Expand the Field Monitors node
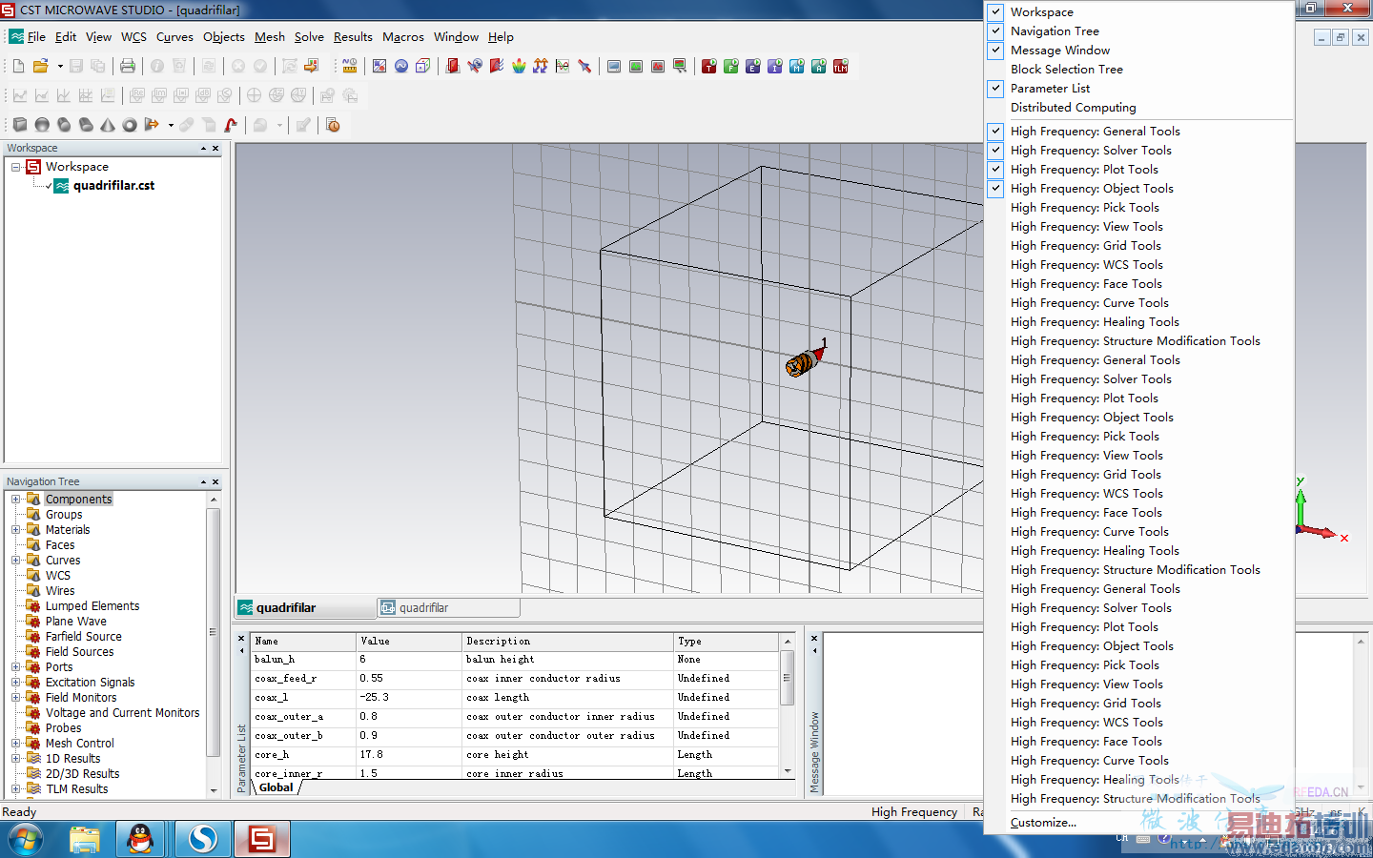Viewport: 1373px width, 858px height. point(15,698)
